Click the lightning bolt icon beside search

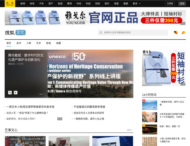pyautogui.click(x=183, y=32)
